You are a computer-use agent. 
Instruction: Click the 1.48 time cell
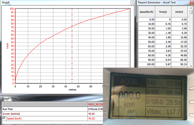[x=163, y=33]
